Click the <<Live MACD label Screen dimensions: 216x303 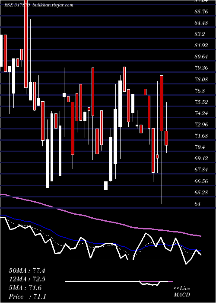[x=182, y=292]
